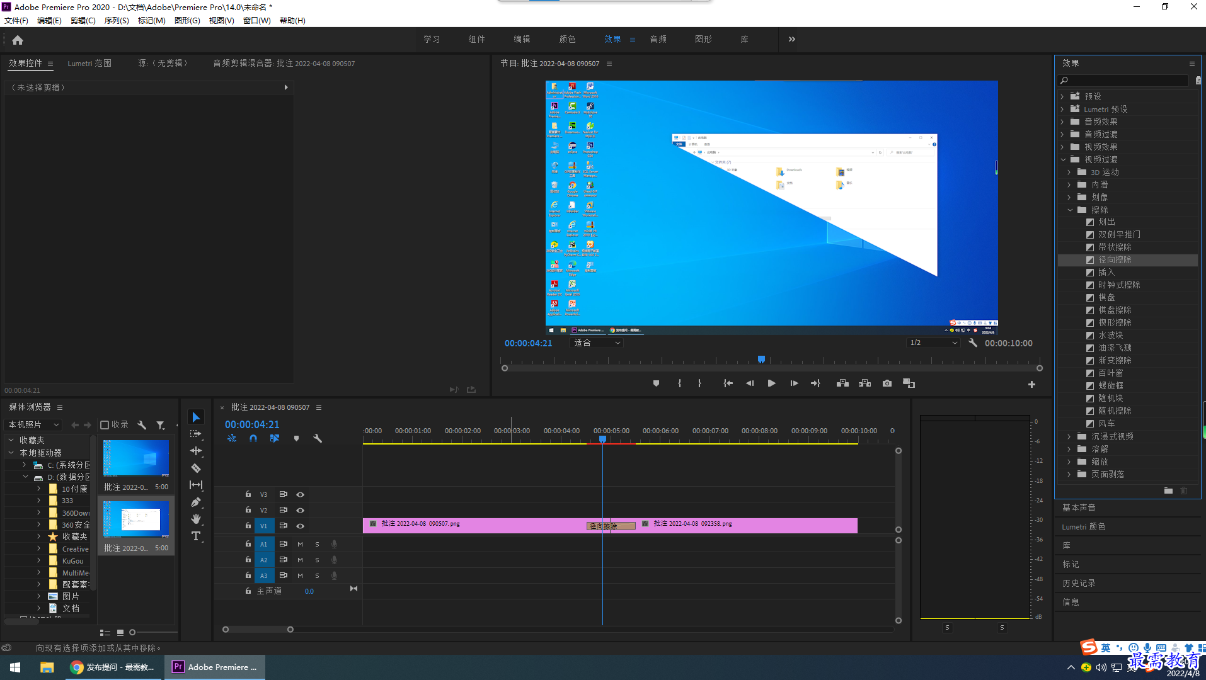Open program monitor settings wrench

pos(973,343)
